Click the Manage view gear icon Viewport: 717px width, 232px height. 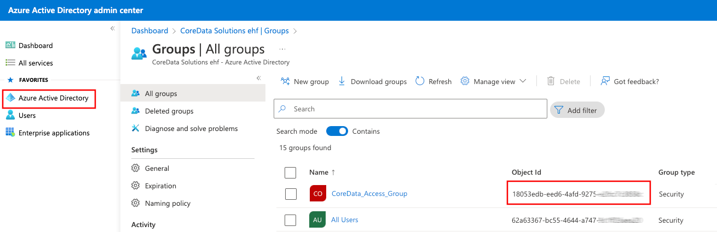coord(465,81)
